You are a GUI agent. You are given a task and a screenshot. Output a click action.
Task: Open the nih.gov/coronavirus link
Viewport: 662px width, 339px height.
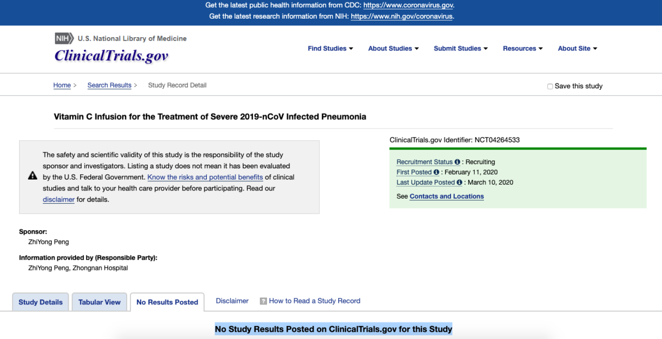coord(402,17)
